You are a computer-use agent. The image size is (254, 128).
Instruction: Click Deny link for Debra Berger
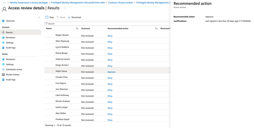click(110, 54)
